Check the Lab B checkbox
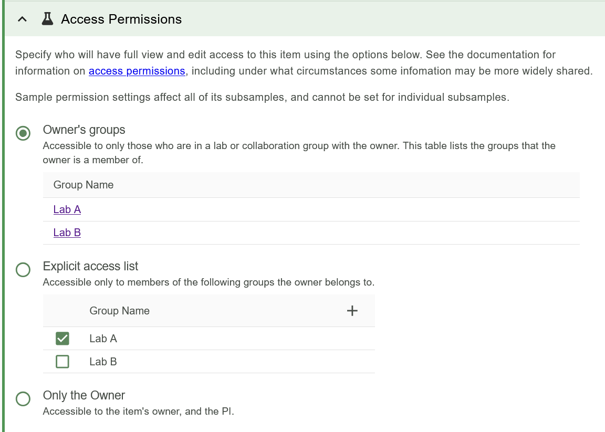The height and width of the screenshot is (432, 605). tap(62, 362)
